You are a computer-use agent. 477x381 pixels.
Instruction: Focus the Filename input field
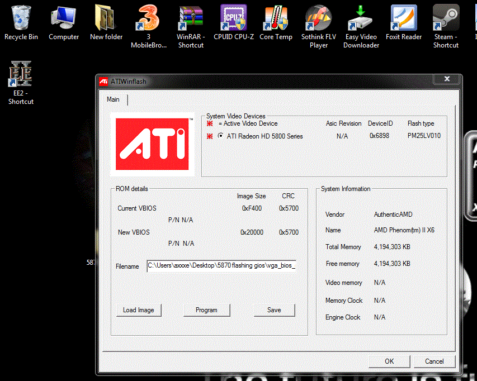(x=221, y=266)
